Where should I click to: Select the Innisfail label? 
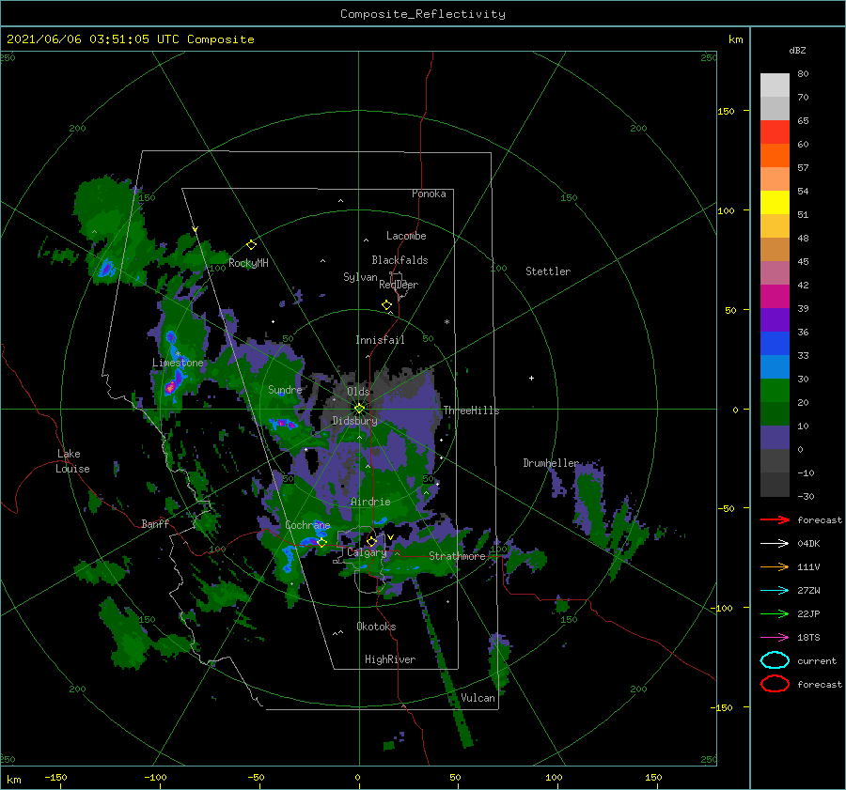click(x=380, y=340)
